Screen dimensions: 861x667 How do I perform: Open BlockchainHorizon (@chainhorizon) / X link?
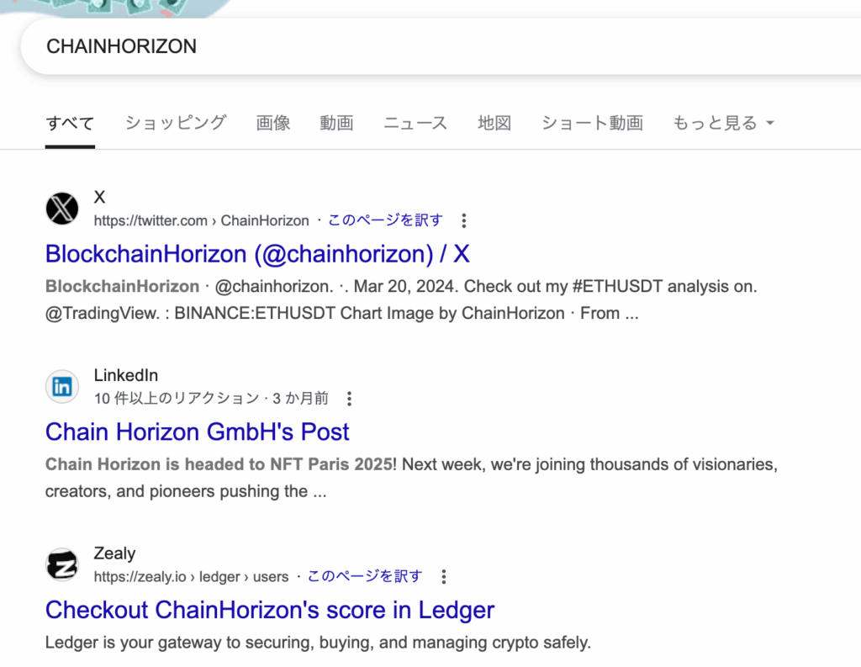pos(257,254)
